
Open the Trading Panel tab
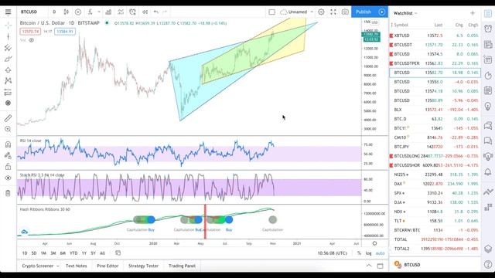183,266
